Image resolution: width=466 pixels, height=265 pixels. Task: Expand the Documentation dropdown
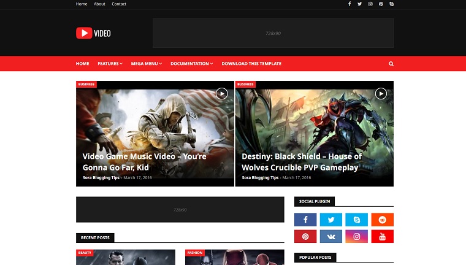click(x=192, y=64)
